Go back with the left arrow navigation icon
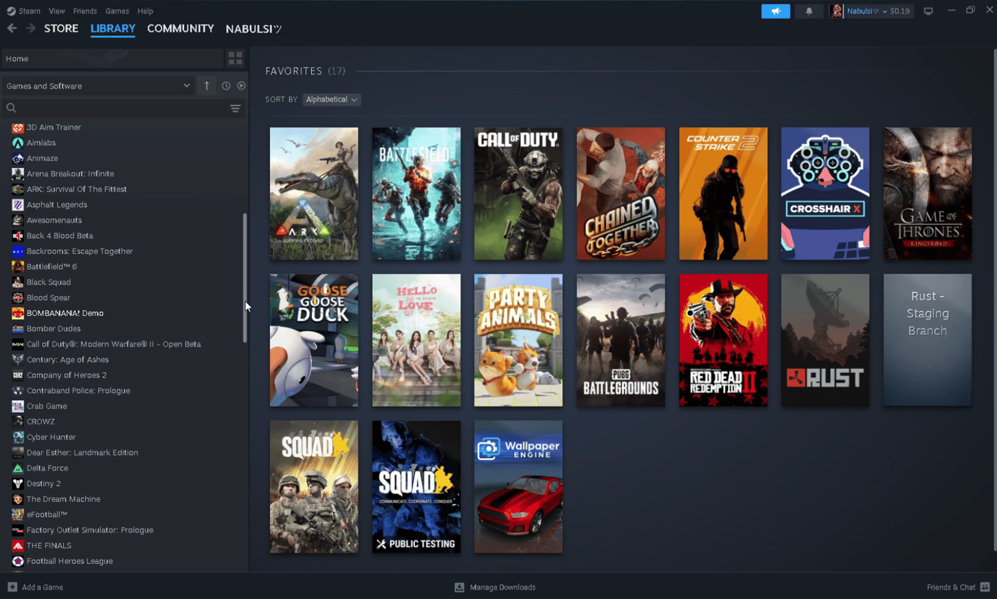This screenshot has height=599, width=997. coord(12,28)
